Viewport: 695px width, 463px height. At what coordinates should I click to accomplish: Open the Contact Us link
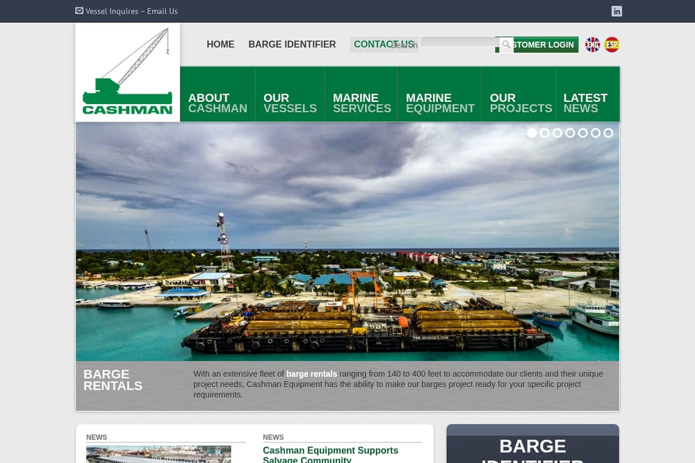pyautogui.click(x=384, y=44)
